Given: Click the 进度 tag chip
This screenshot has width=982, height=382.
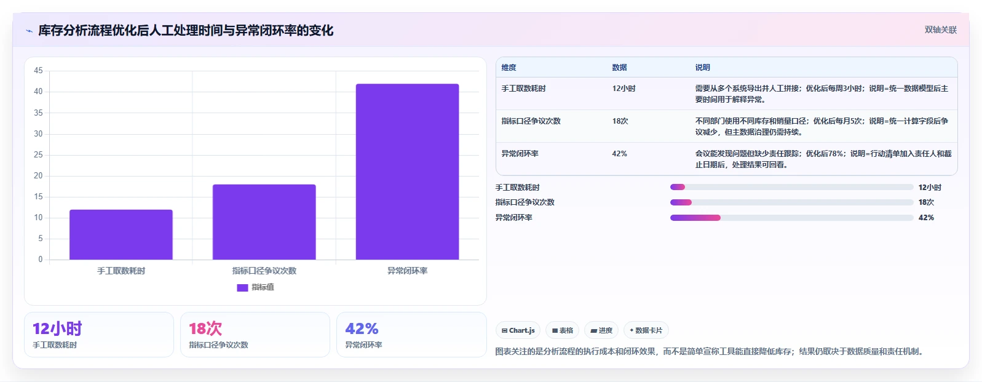Looking at the screenshot, I should tap(601, 330).
